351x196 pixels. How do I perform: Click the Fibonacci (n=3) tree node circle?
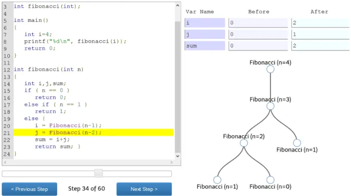click(271, 106)
